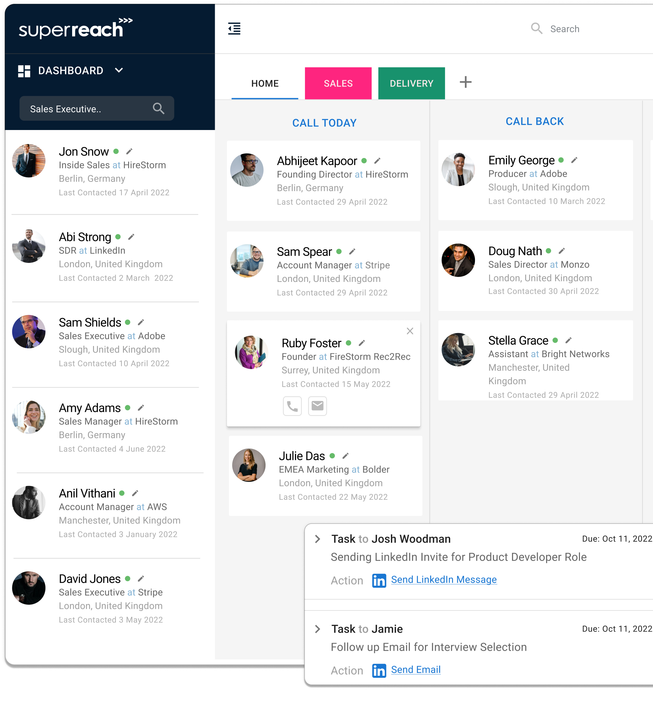
Task: Click the plus icon to add a new tab
Action: click(x=465, y=82)
